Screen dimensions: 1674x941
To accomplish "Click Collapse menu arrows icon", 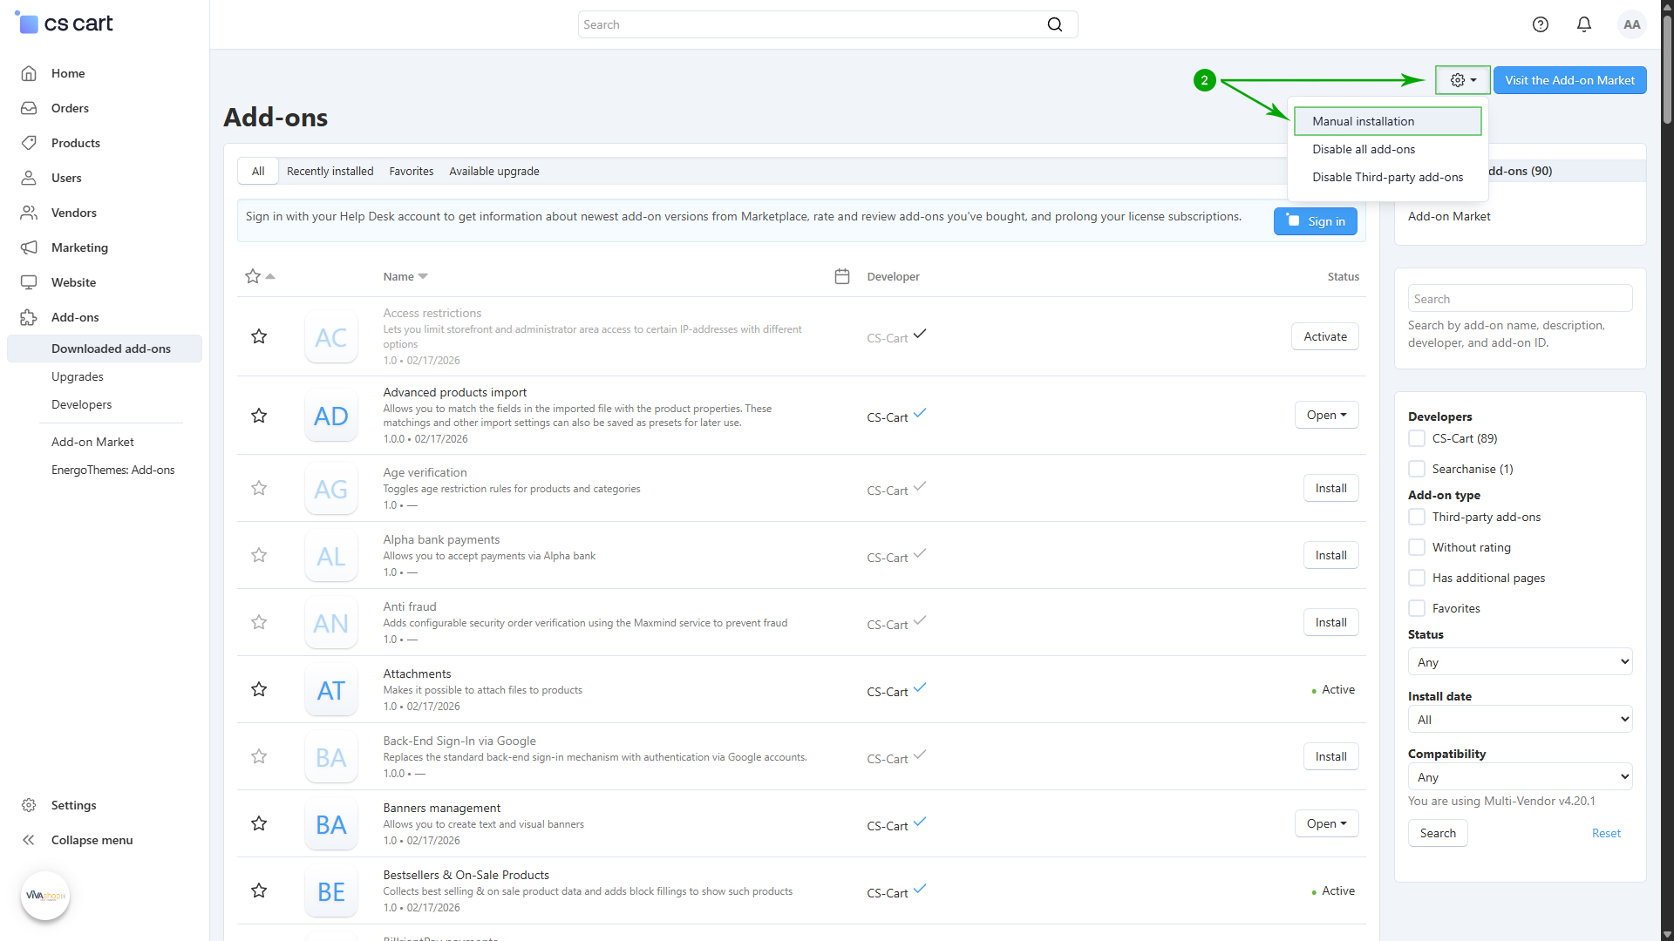I will [x=29, y=840].
